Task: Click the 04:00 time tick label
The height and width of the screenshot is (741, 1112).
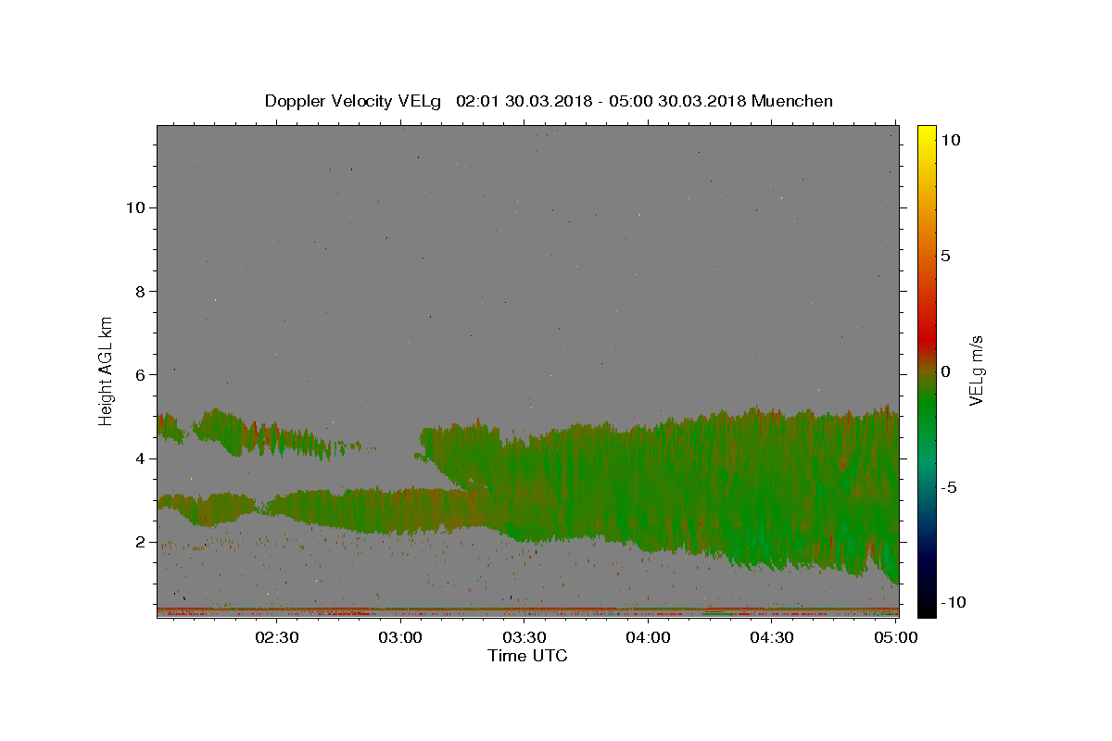Action: click(648, 637)
